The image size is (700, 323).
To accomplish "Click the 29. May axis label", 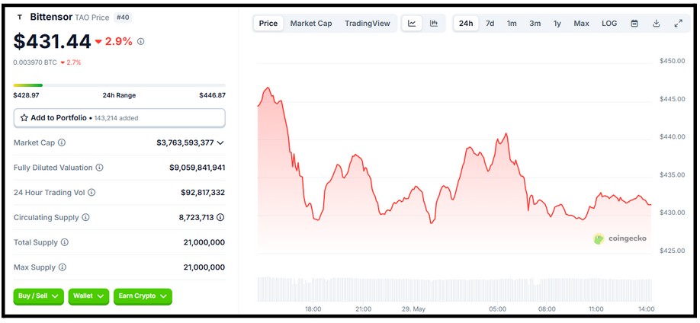I will coord(413,309).
